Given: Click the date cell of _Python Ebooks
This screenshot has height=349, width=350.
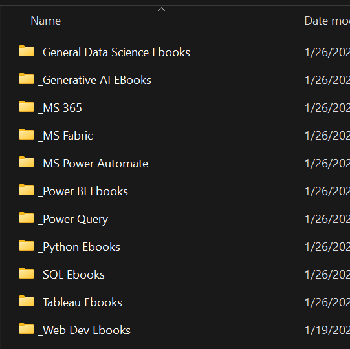Looking at the screenshot, I should (327, 248).
